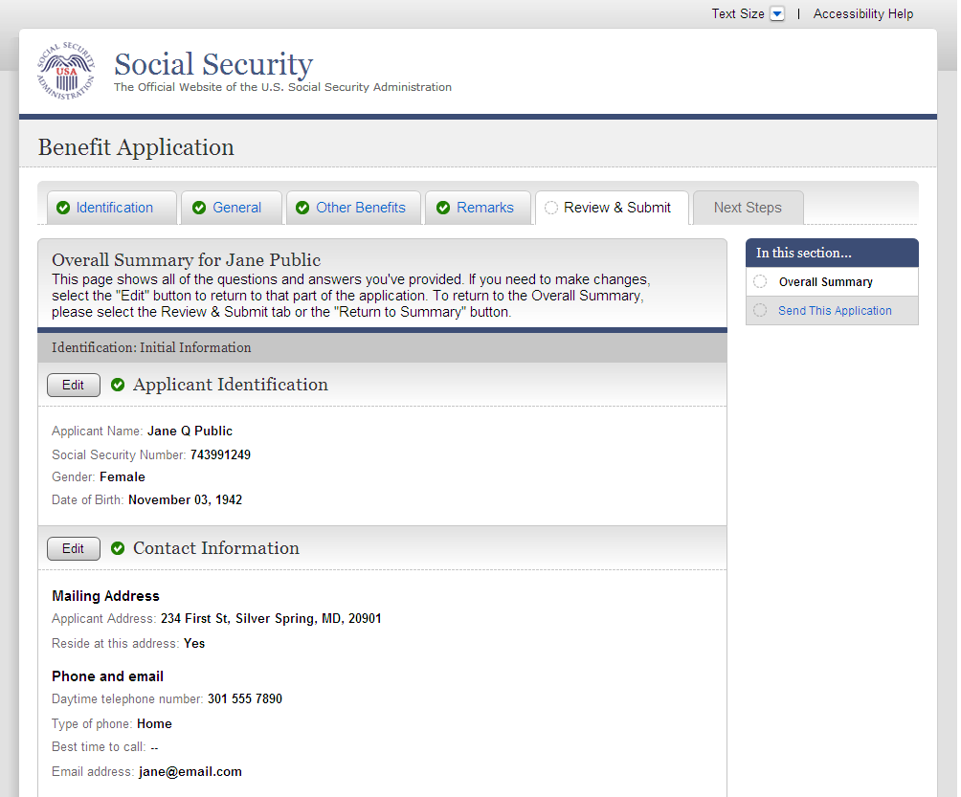Click the Social Security Administration seal logo
The height and width of the screenshot is (797, 961).
(x=66, y=72)
